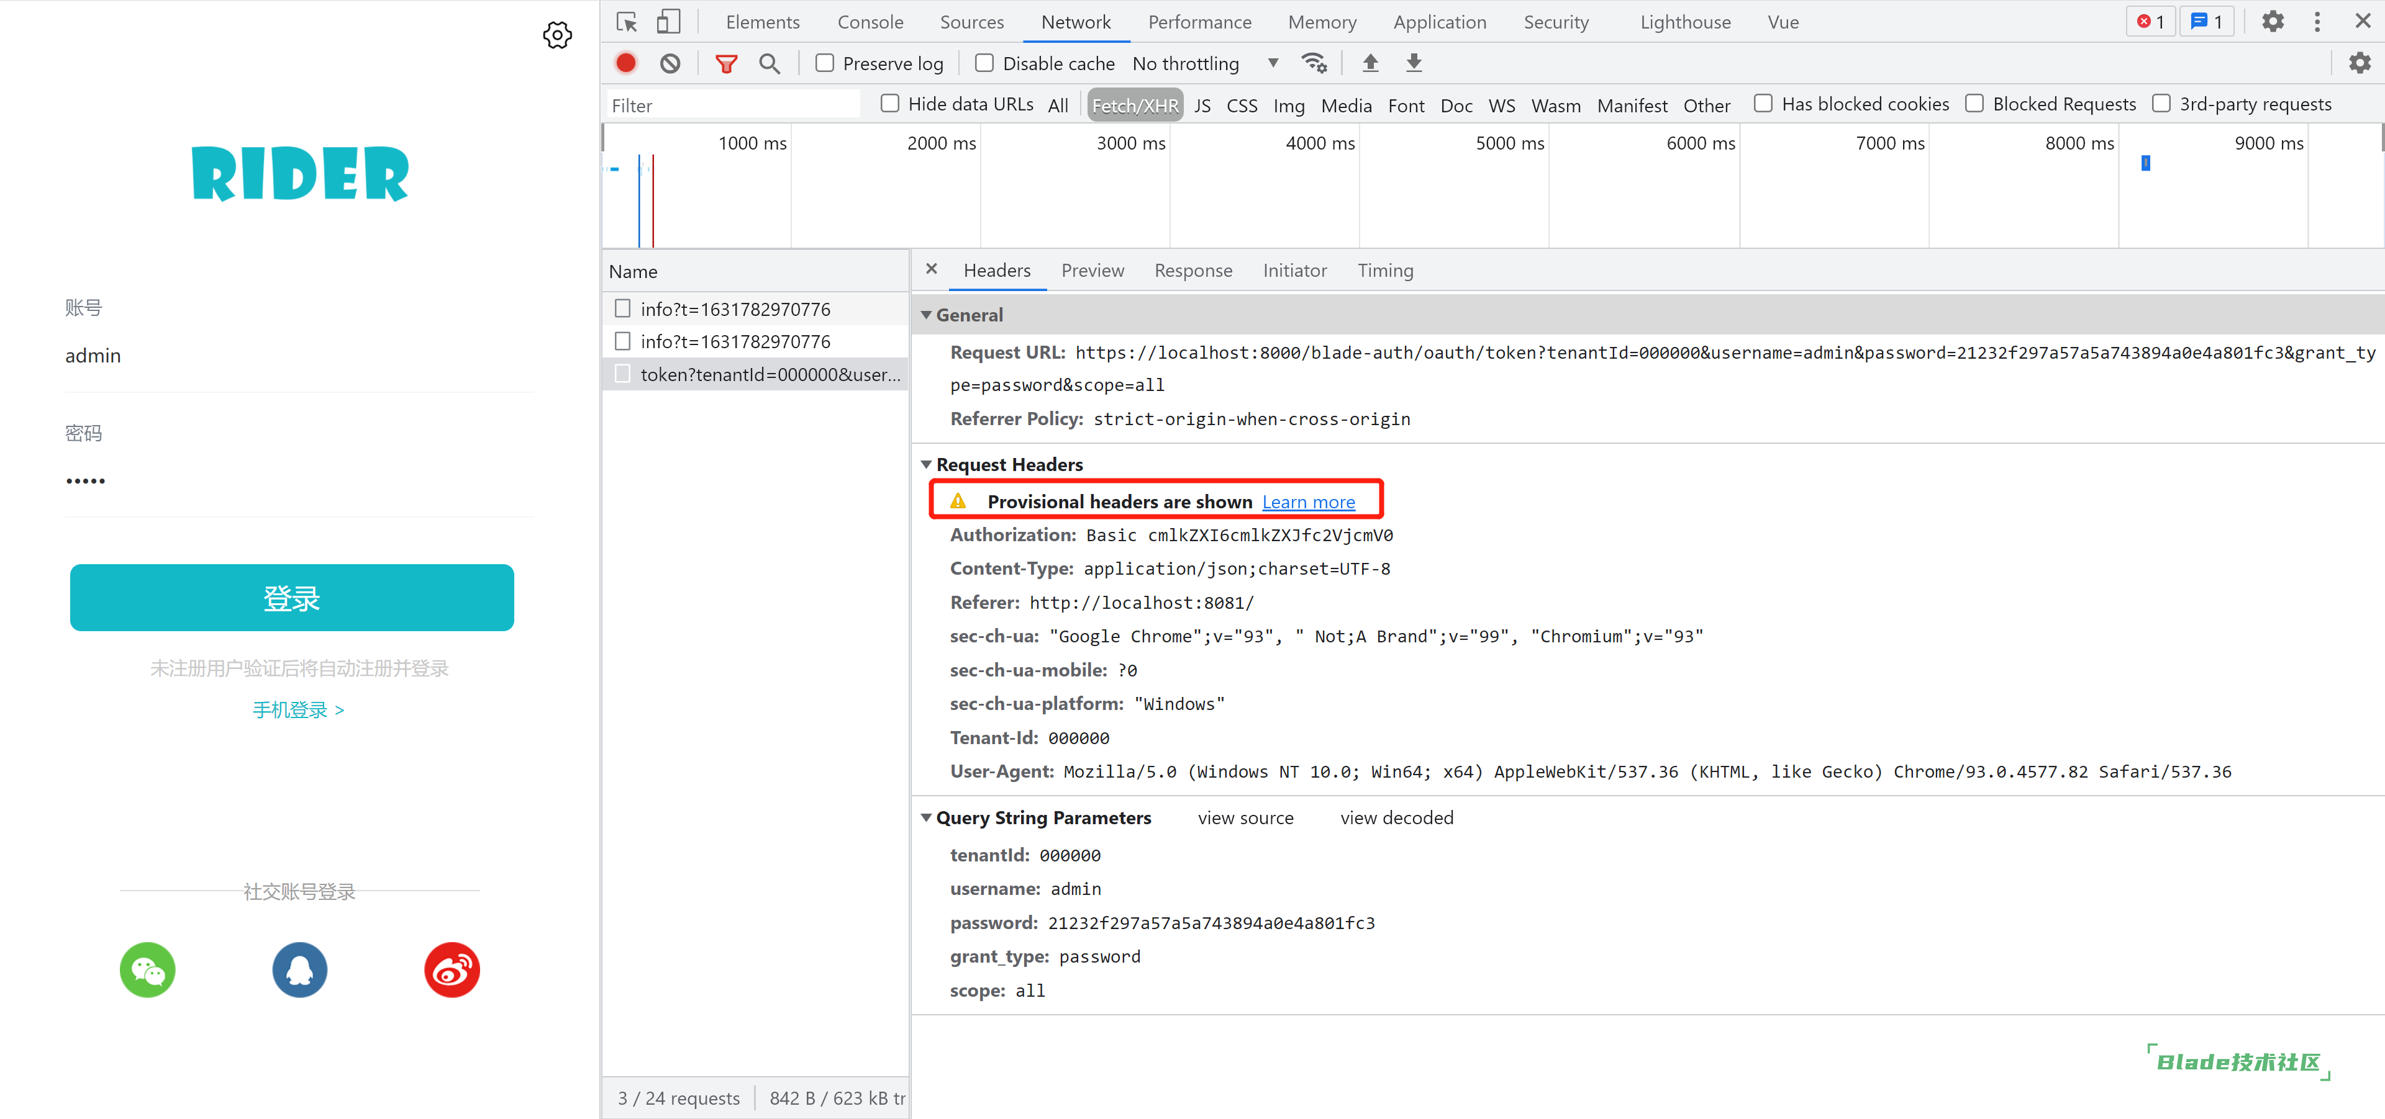Toggle the device toolbar icon
The width and height of the screenshot is (2385, 1119).
(x=668, y=21)
